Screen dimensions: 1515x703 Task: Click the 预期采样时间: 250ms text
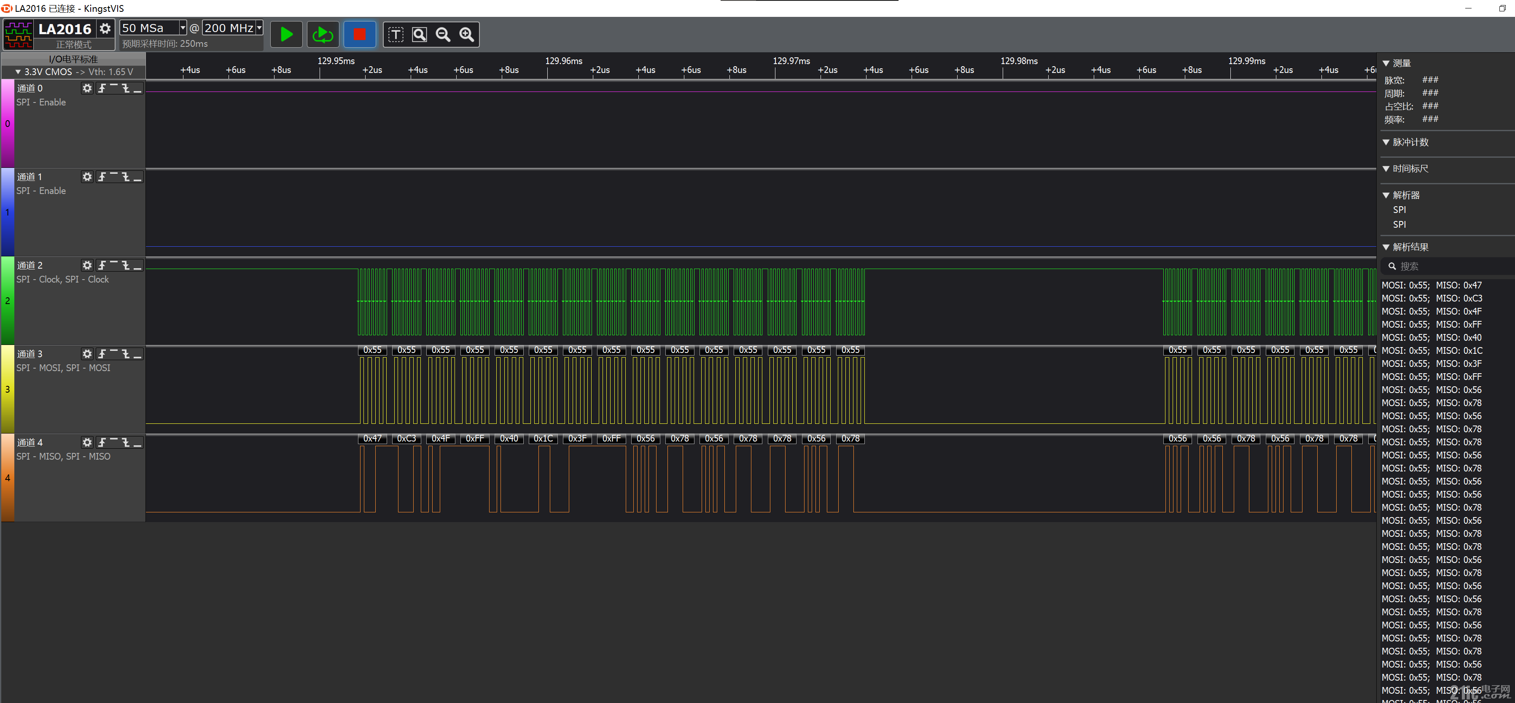click(165, 44)
